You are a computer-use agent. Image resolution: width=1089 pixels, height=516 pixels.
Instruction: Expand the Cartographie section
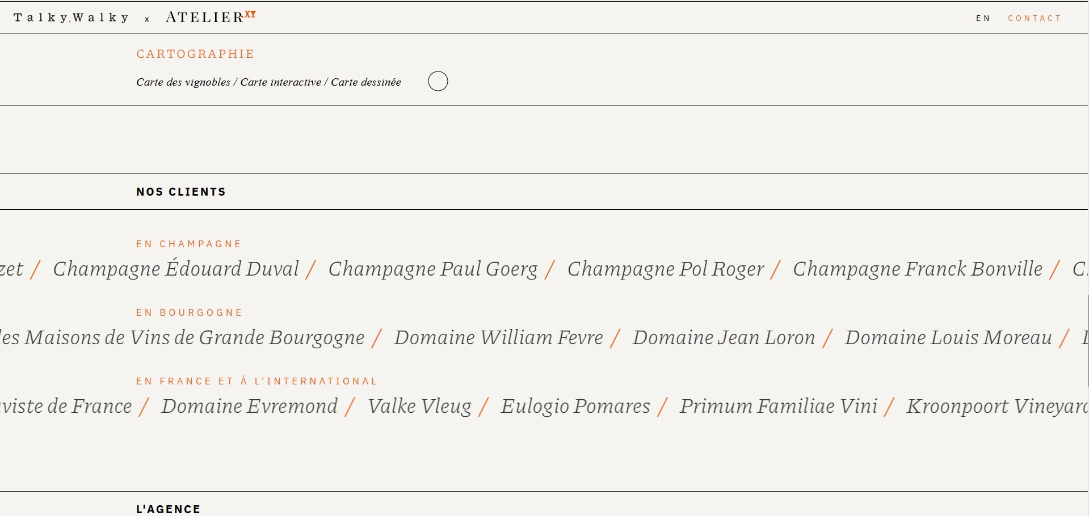coord(196,54)
